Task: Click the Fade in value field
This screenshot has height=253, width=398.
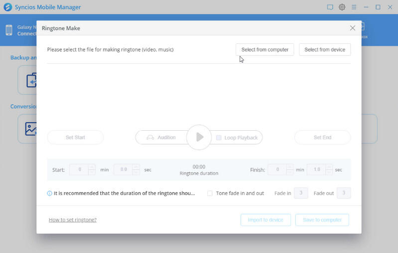Action: tap(301, 193)
